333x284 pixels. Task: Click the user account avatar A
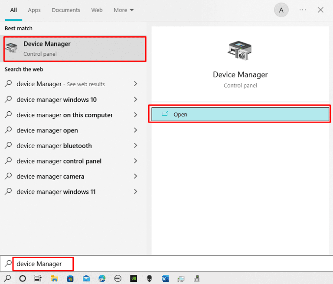tap(281, 10)
